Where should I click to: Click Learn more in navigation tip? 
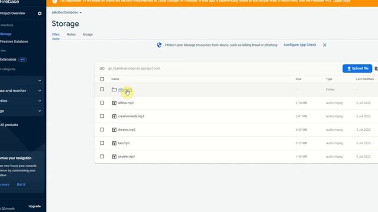(x=5, y=184)
